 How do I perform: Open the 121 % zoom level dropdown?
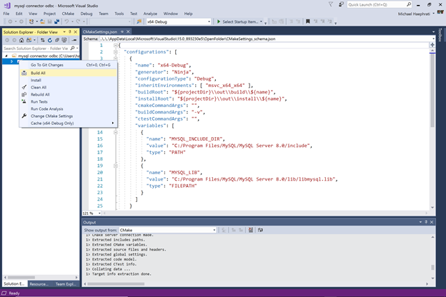pyautogui.click(x=99, y=213)
